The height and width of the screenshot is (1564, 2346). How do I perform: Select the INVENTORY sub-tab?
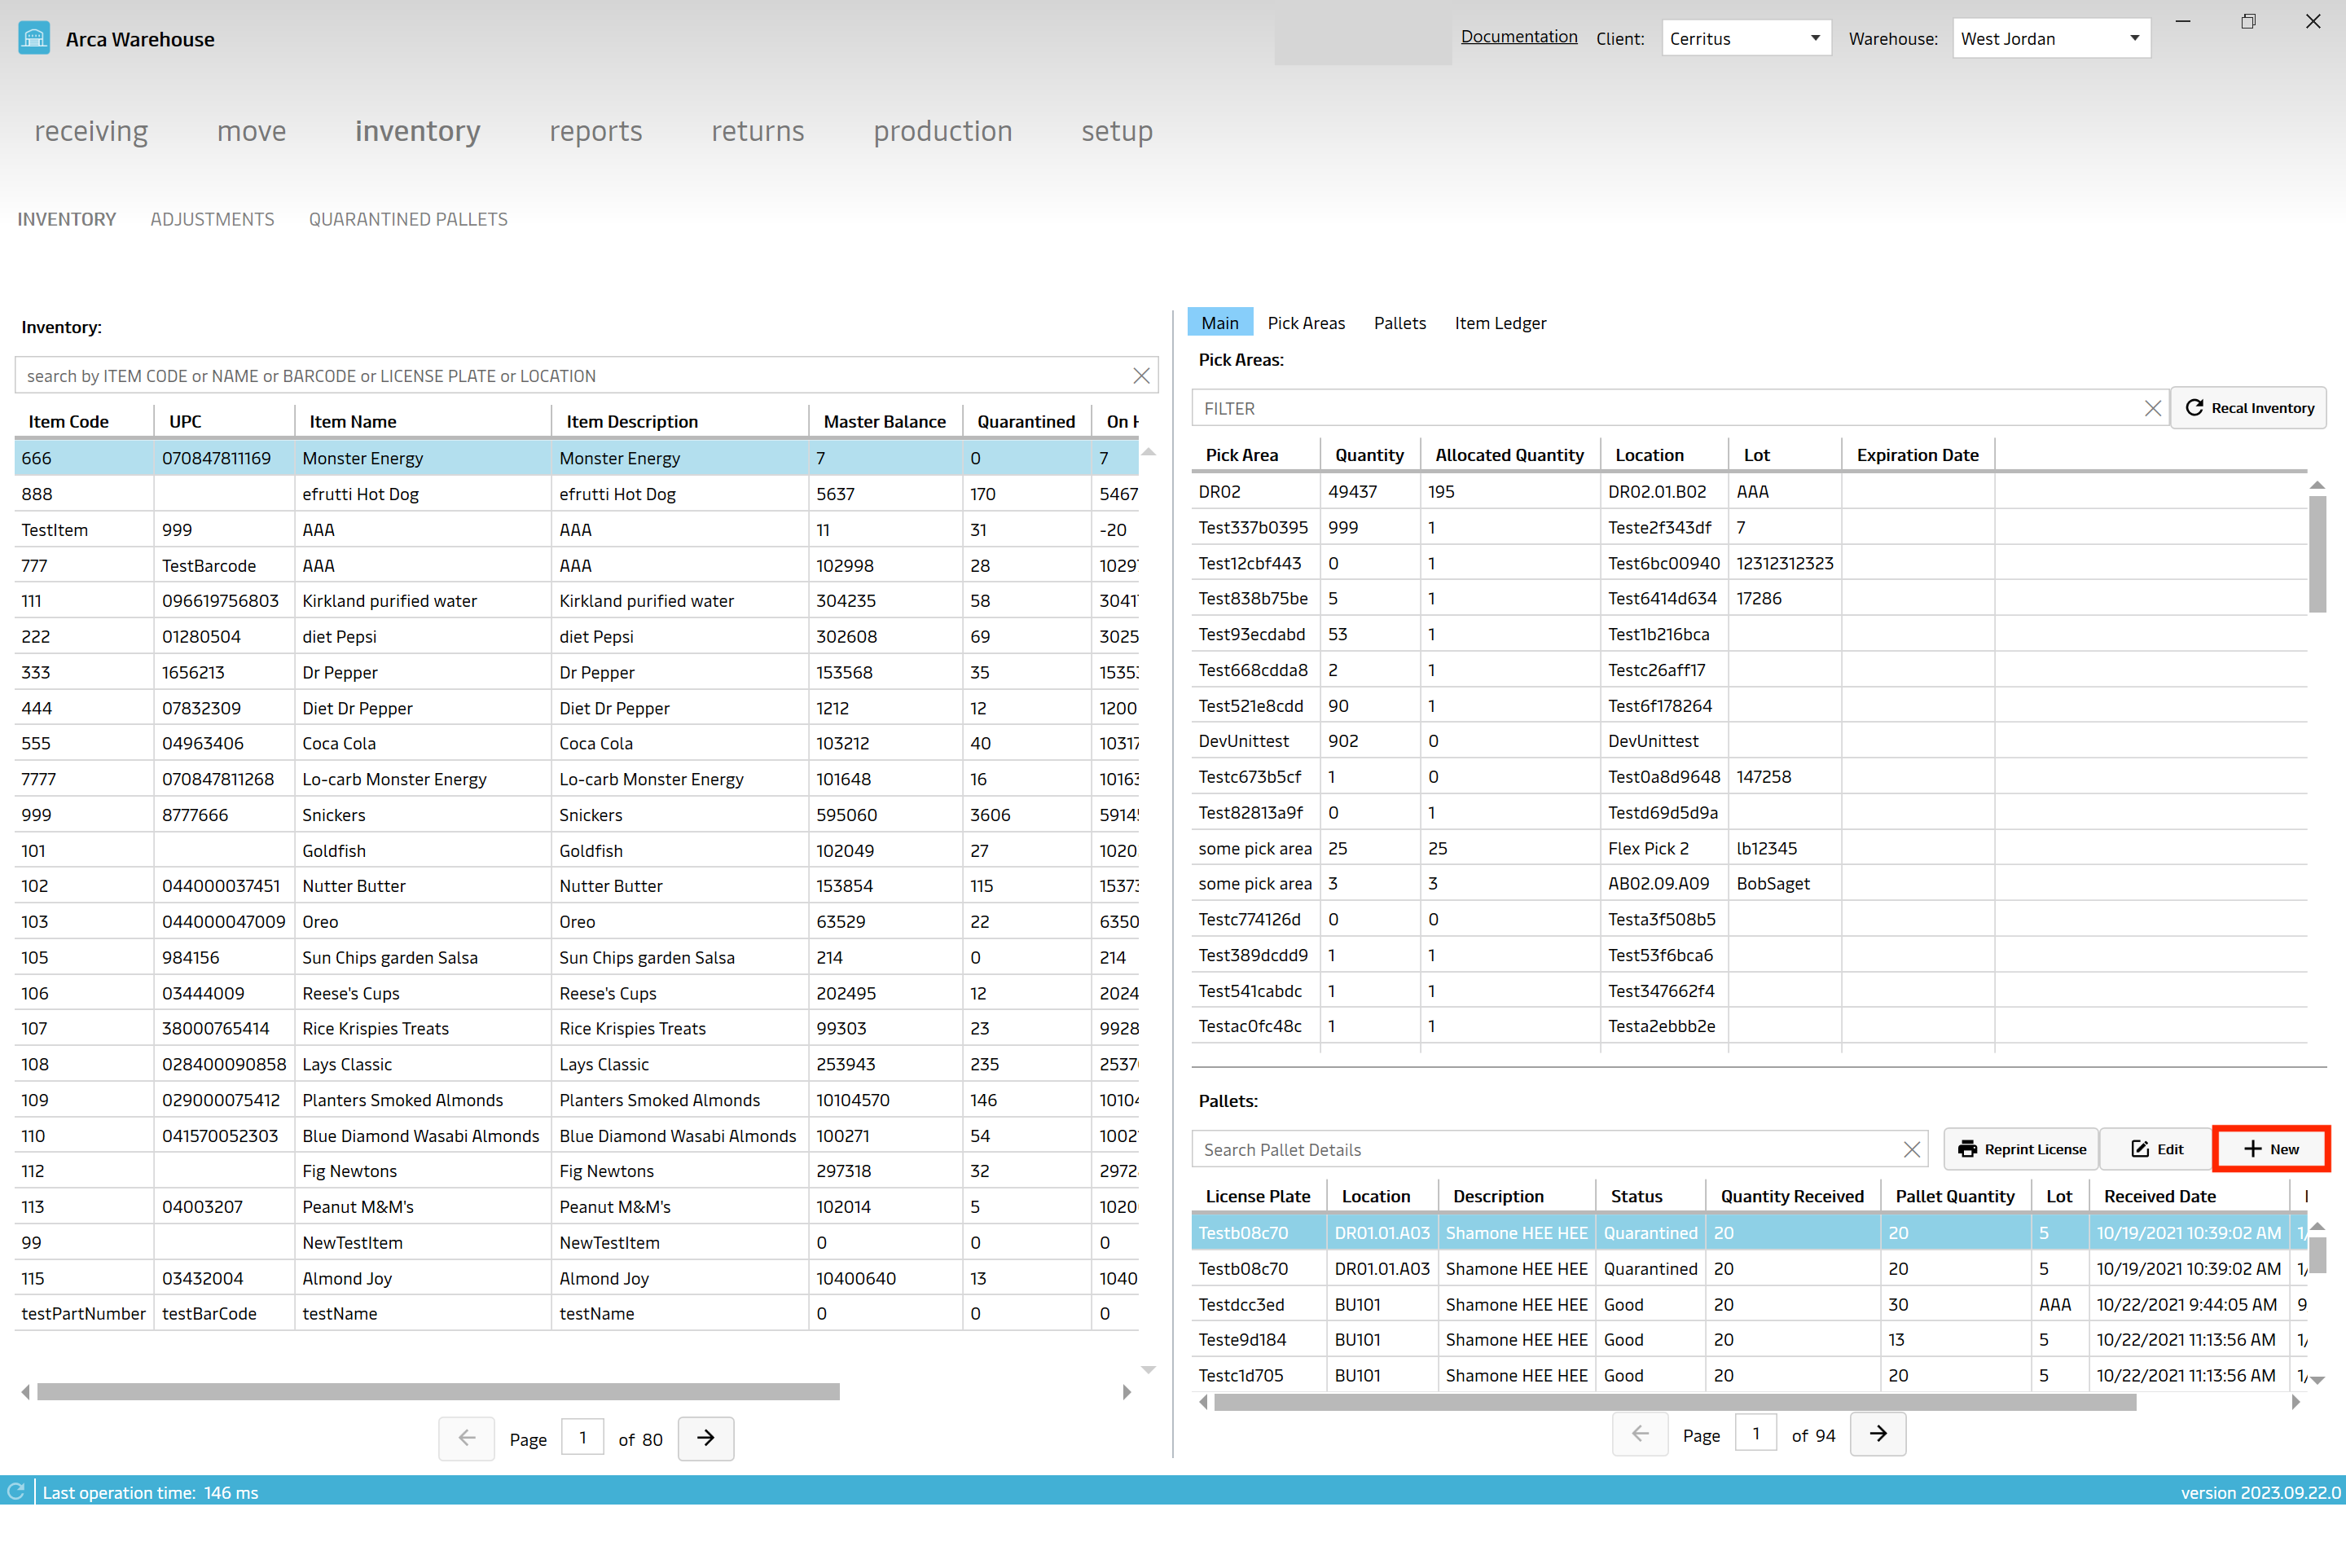point(67,219)
